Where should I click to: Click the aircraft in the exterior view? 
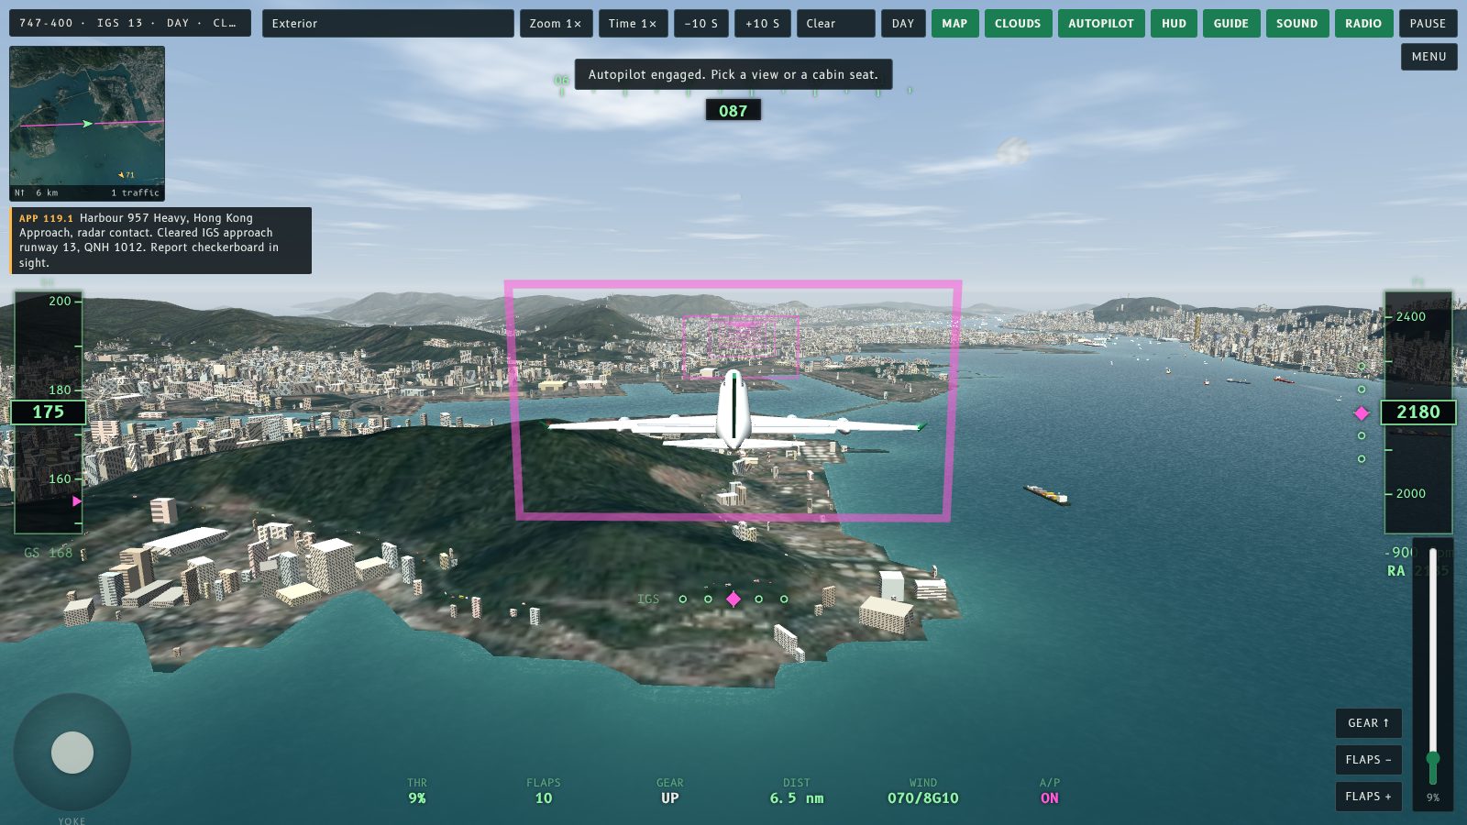tap(733, 414)
